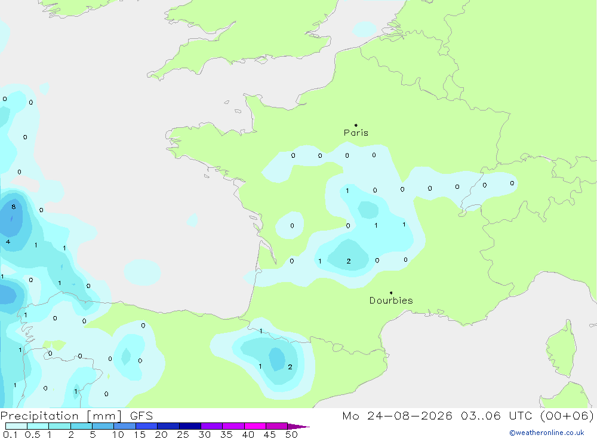Click the legend arrow tip above 50 mm

pos(298,427)
